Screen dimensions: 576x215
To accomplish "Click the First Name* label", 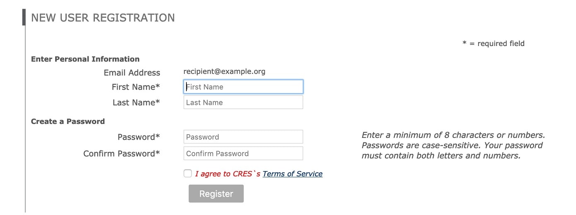I will coord(136,87).
